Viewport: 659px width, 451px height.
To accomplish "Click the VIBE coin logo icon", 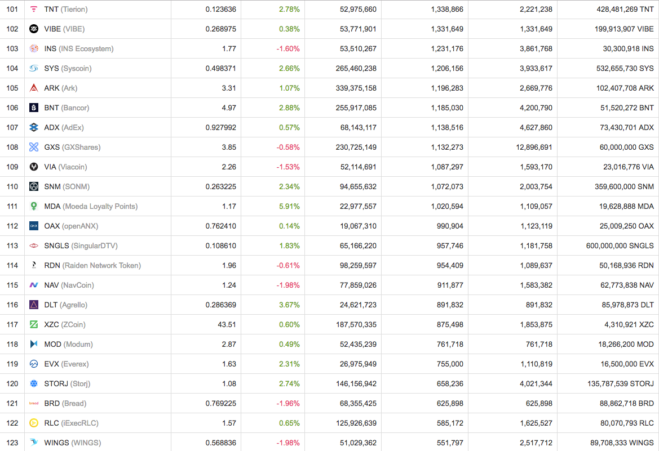I will [x=34, y=29].
